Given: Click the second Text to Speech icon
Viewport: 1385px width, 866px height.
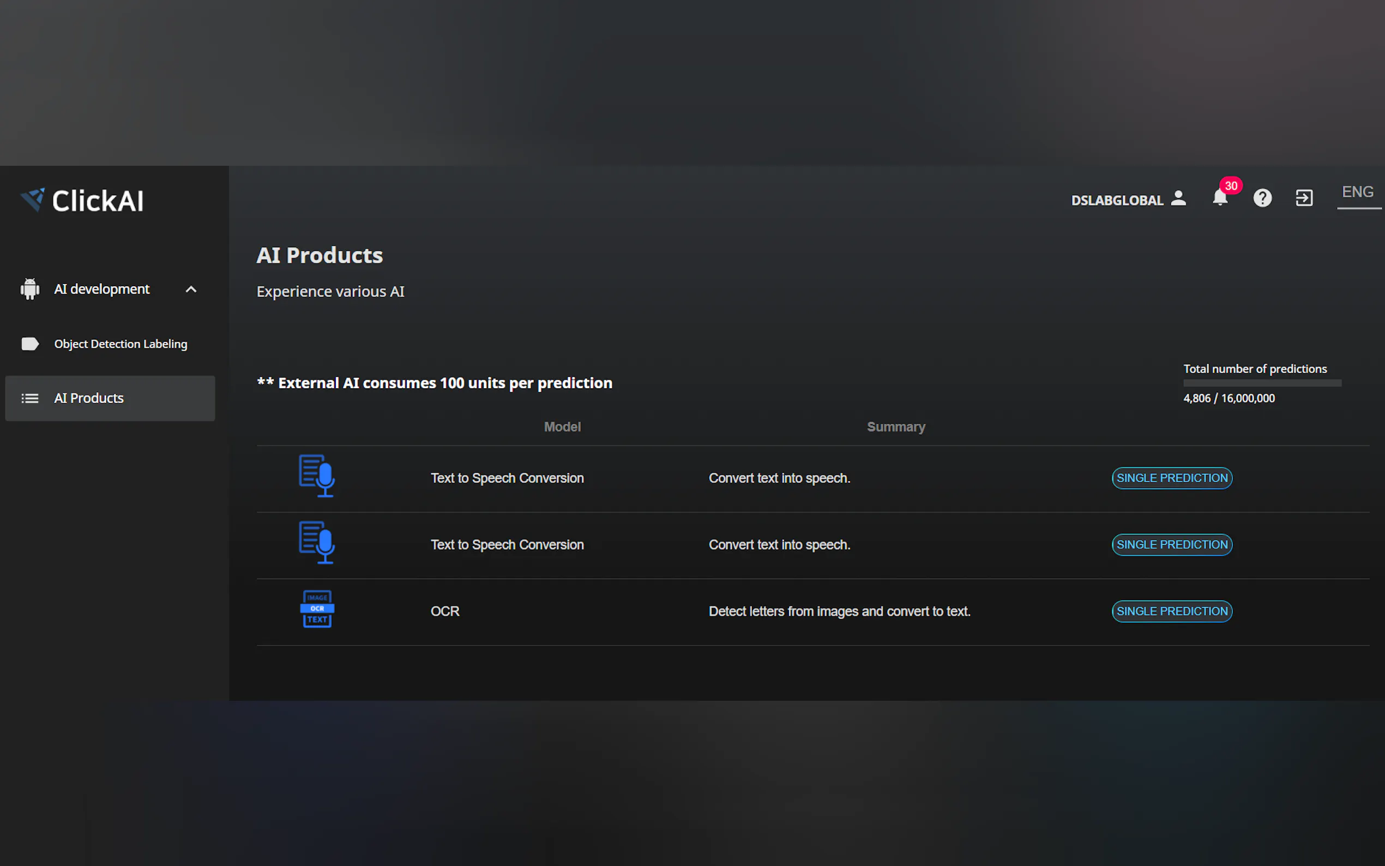Looking at the screenshot, I should click(317, 543).
